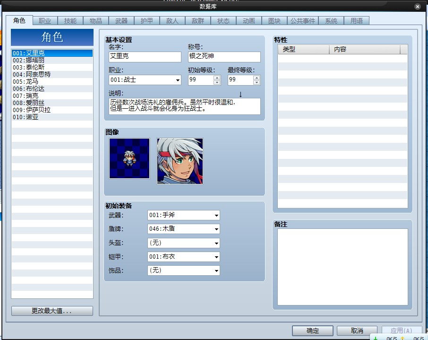Screen dimensions: 428x340
Task: Click the character face portrait image
Action: (180, 161)
